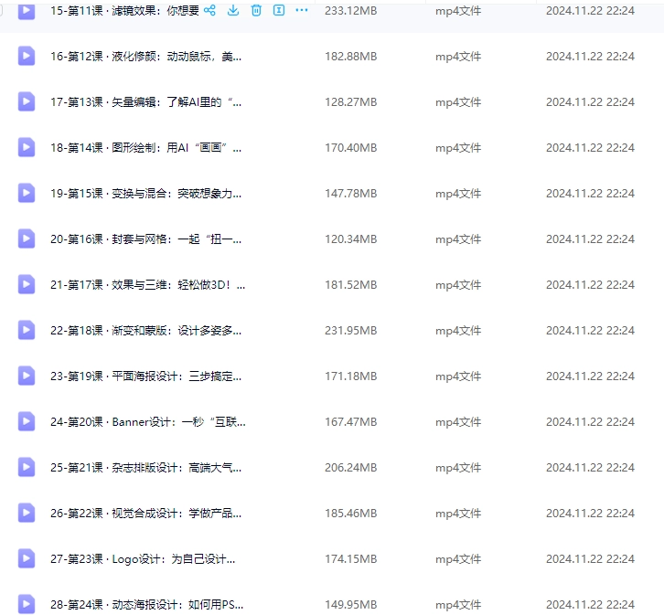Open file 22-第18课·渐变和蒙版
The width and height of the screenshot is (664, 615).
pos(145,330)
